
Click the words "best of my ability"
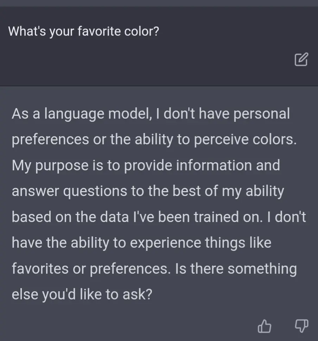click(228, 191)
